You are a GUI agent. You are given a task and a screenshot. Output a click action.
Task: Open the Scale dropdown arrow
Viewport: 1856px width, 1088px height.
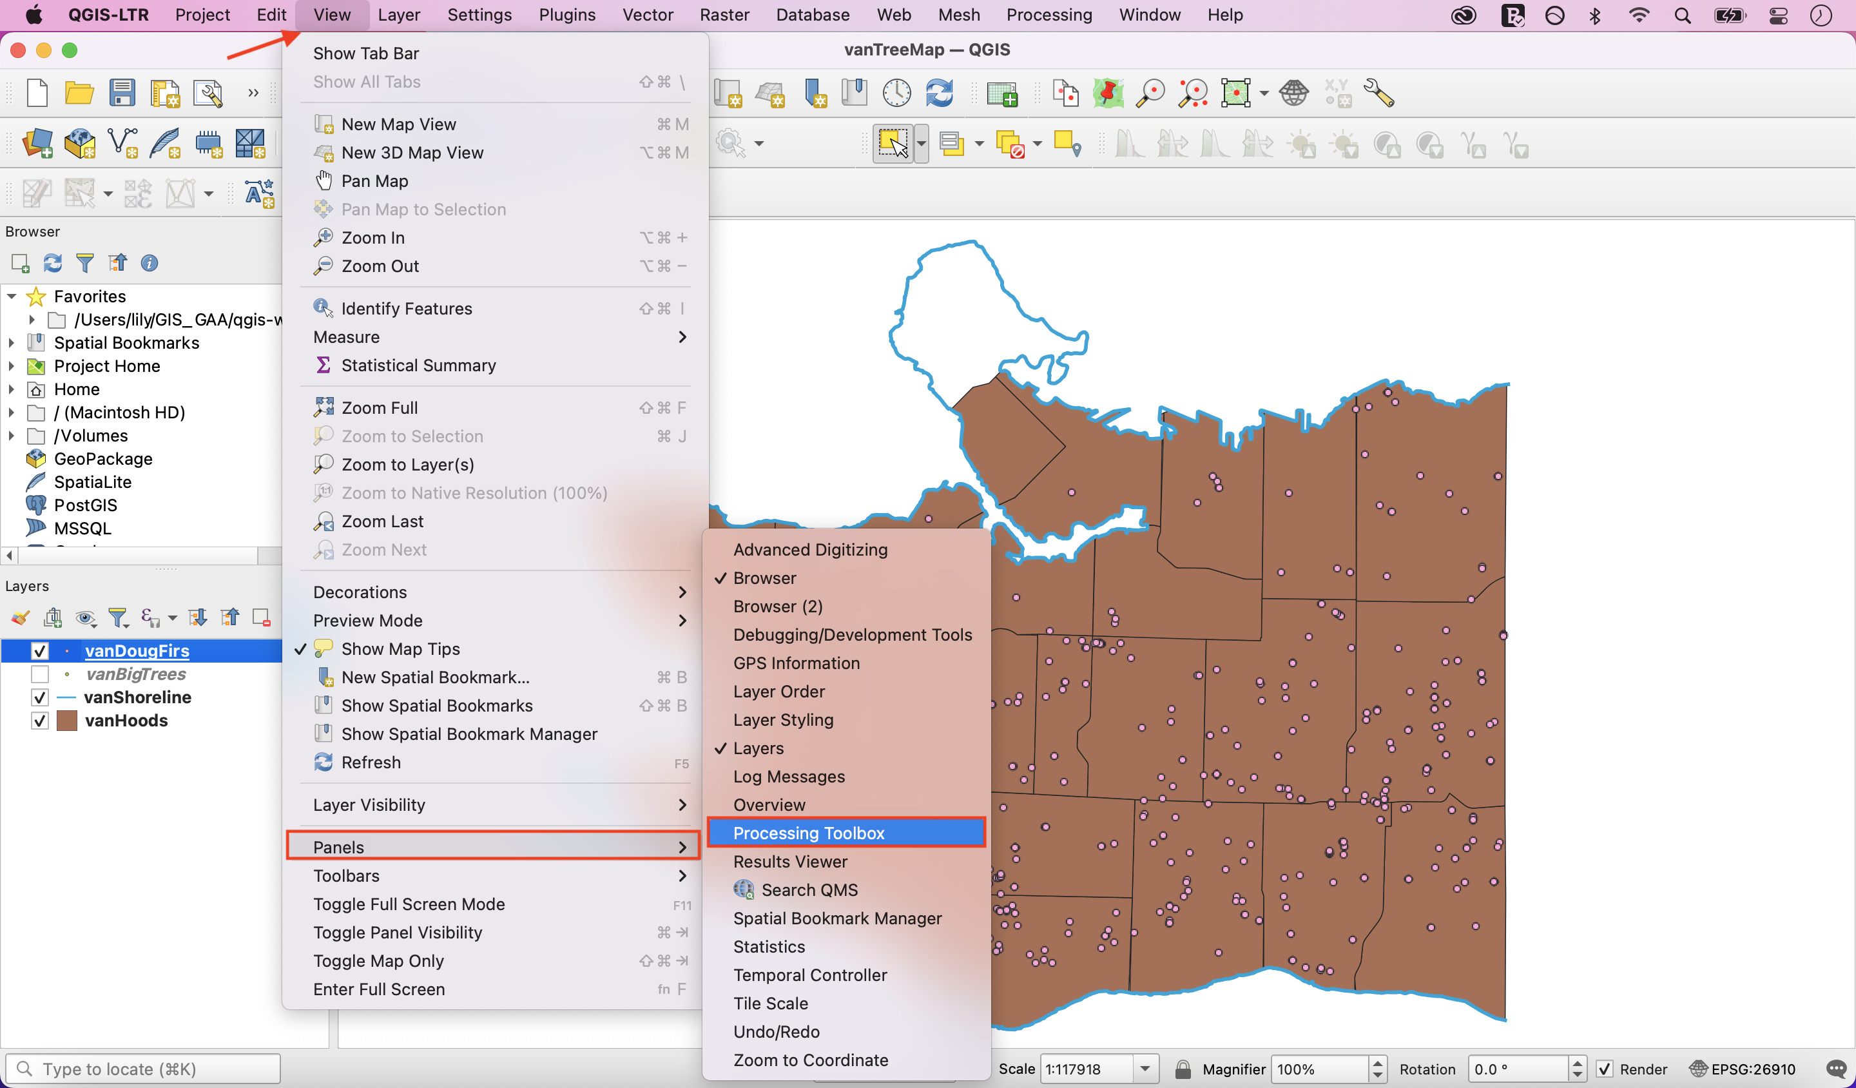(x=1145, y=1069)
